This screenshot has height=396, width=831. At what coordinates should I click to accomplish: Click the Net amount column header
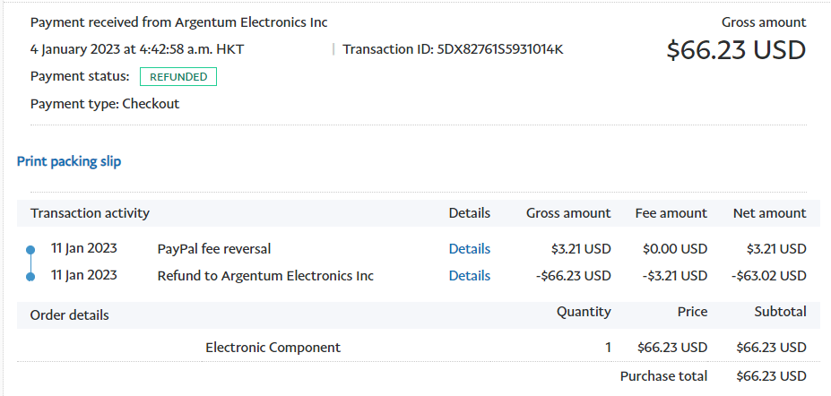pos(769,213)
